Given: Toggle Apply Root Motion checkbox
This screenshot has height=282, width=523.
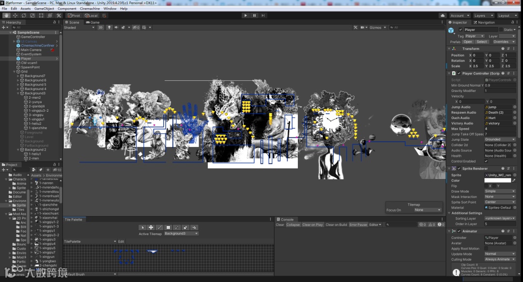Looking at the screenshot, I should 486,248.
